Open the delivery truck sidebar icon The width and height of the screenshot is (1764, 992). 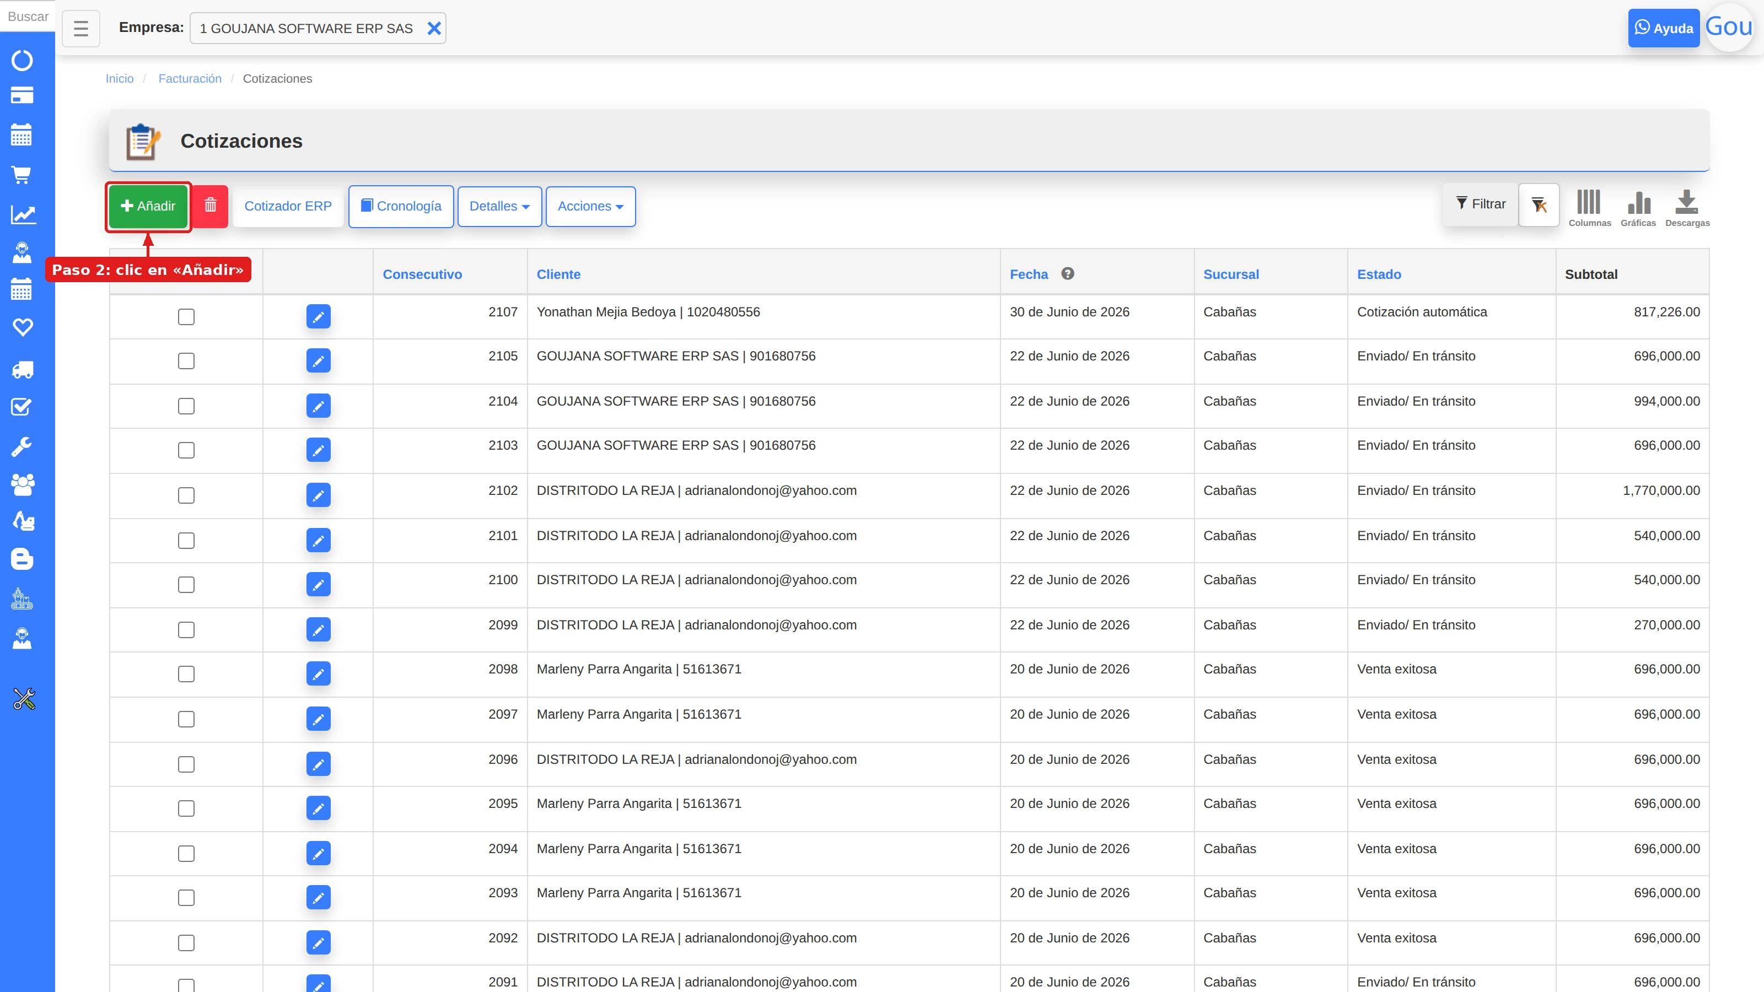click(x=22, y=370)
